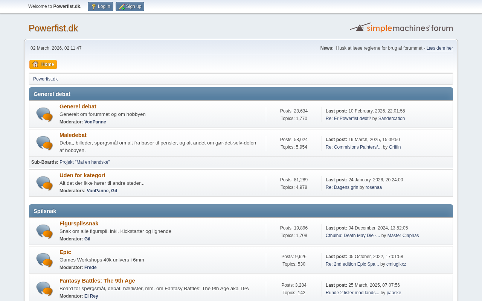Click 'Posts: 9,626' in Epic row
Screen dimensions: 482x301
tap(294, 257)
